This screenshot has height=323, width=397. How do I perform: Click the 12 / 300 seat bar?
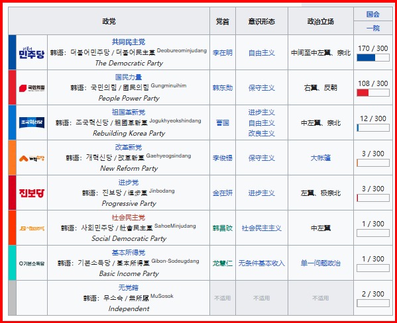pyautogui.click(x=373, y=128)
